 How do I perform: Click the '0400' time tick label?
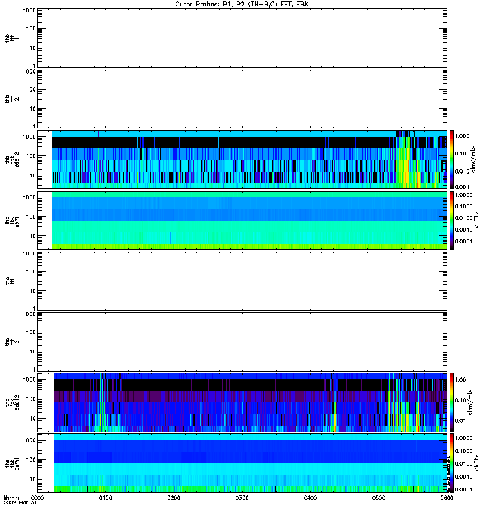(310, 498)
